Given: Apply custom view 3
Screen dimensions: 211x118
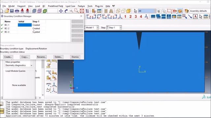Looking at the screenshot, I should (136, 17).
